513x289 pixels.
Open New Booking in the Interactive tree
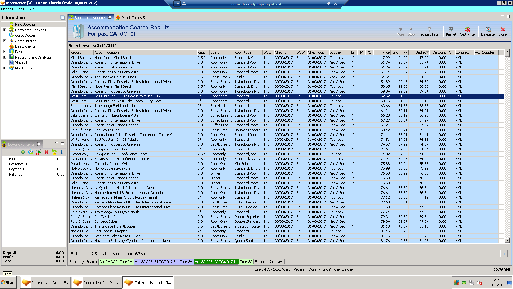pos(25,24)
